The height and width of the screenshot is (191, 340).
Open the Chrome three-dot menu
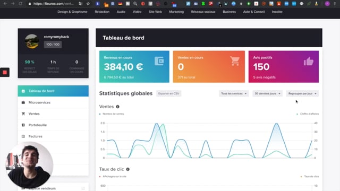[x=335, y=4]
